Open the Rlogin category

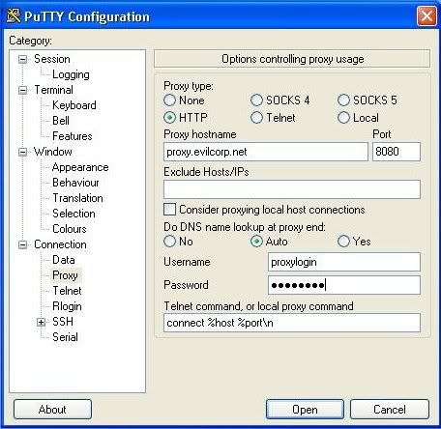[x=67, y=306]
